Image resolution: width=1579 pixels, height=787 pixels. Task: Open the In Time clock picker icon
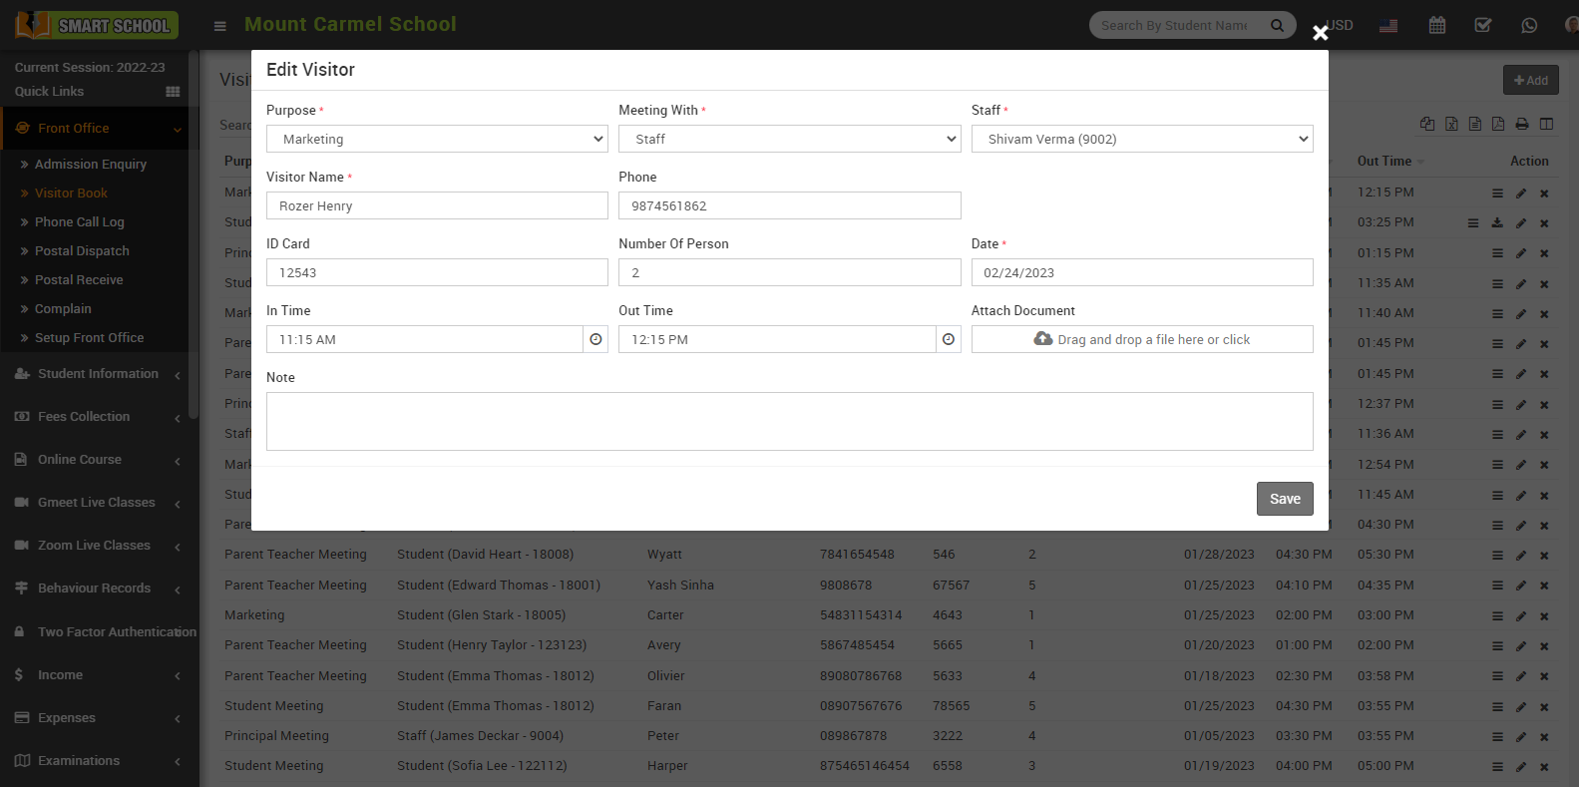coord(595,339)
